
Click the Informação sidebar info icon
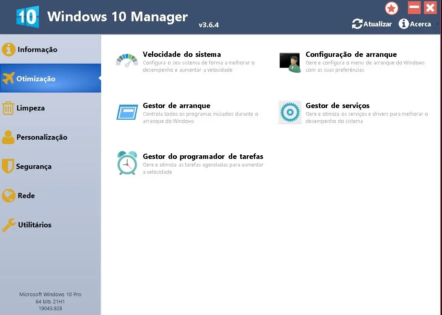8,50
